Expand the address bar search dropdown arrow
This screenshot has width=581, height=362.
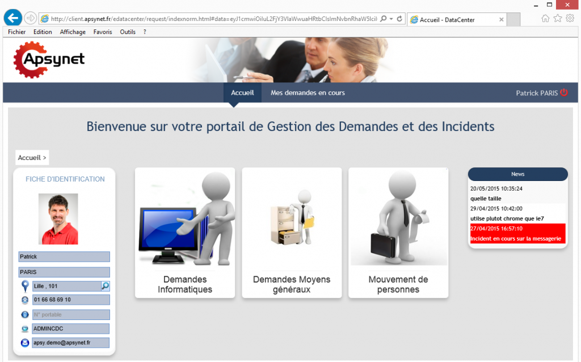[x=391, y=19]
